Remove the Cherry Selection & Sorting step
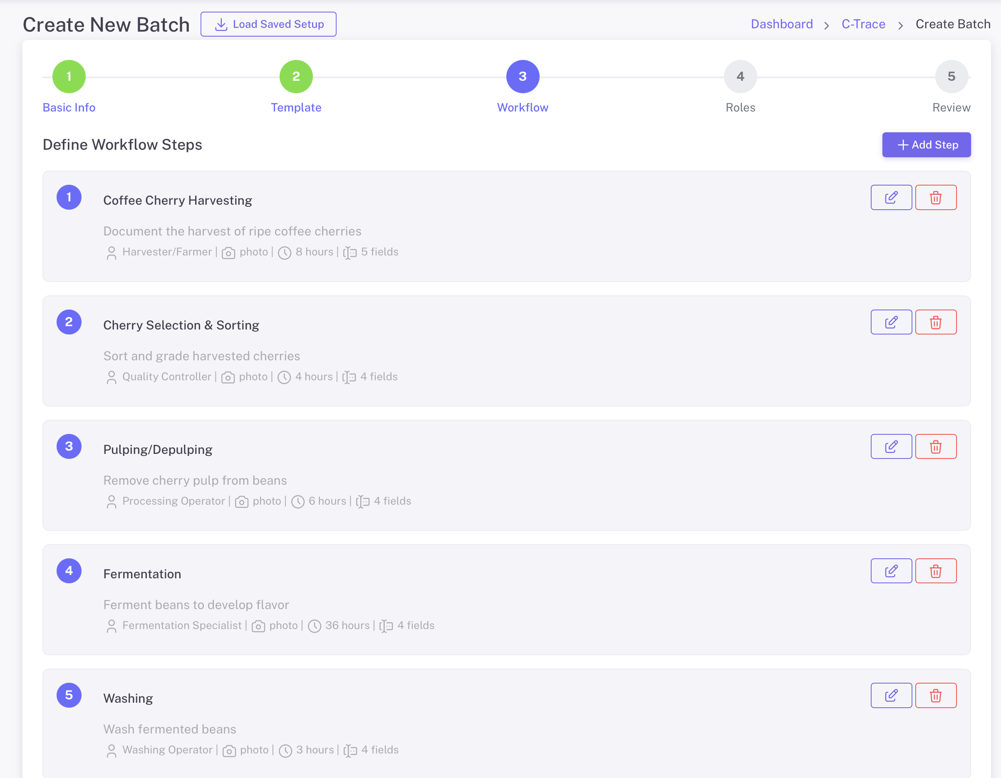This screenshot has height=778, width=1001. [935, 322]
